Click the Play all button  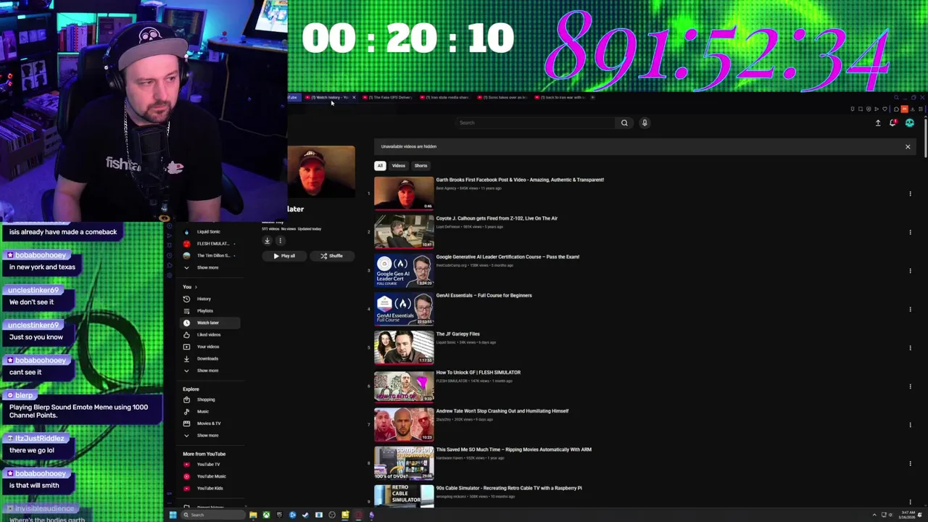(284, 256)
